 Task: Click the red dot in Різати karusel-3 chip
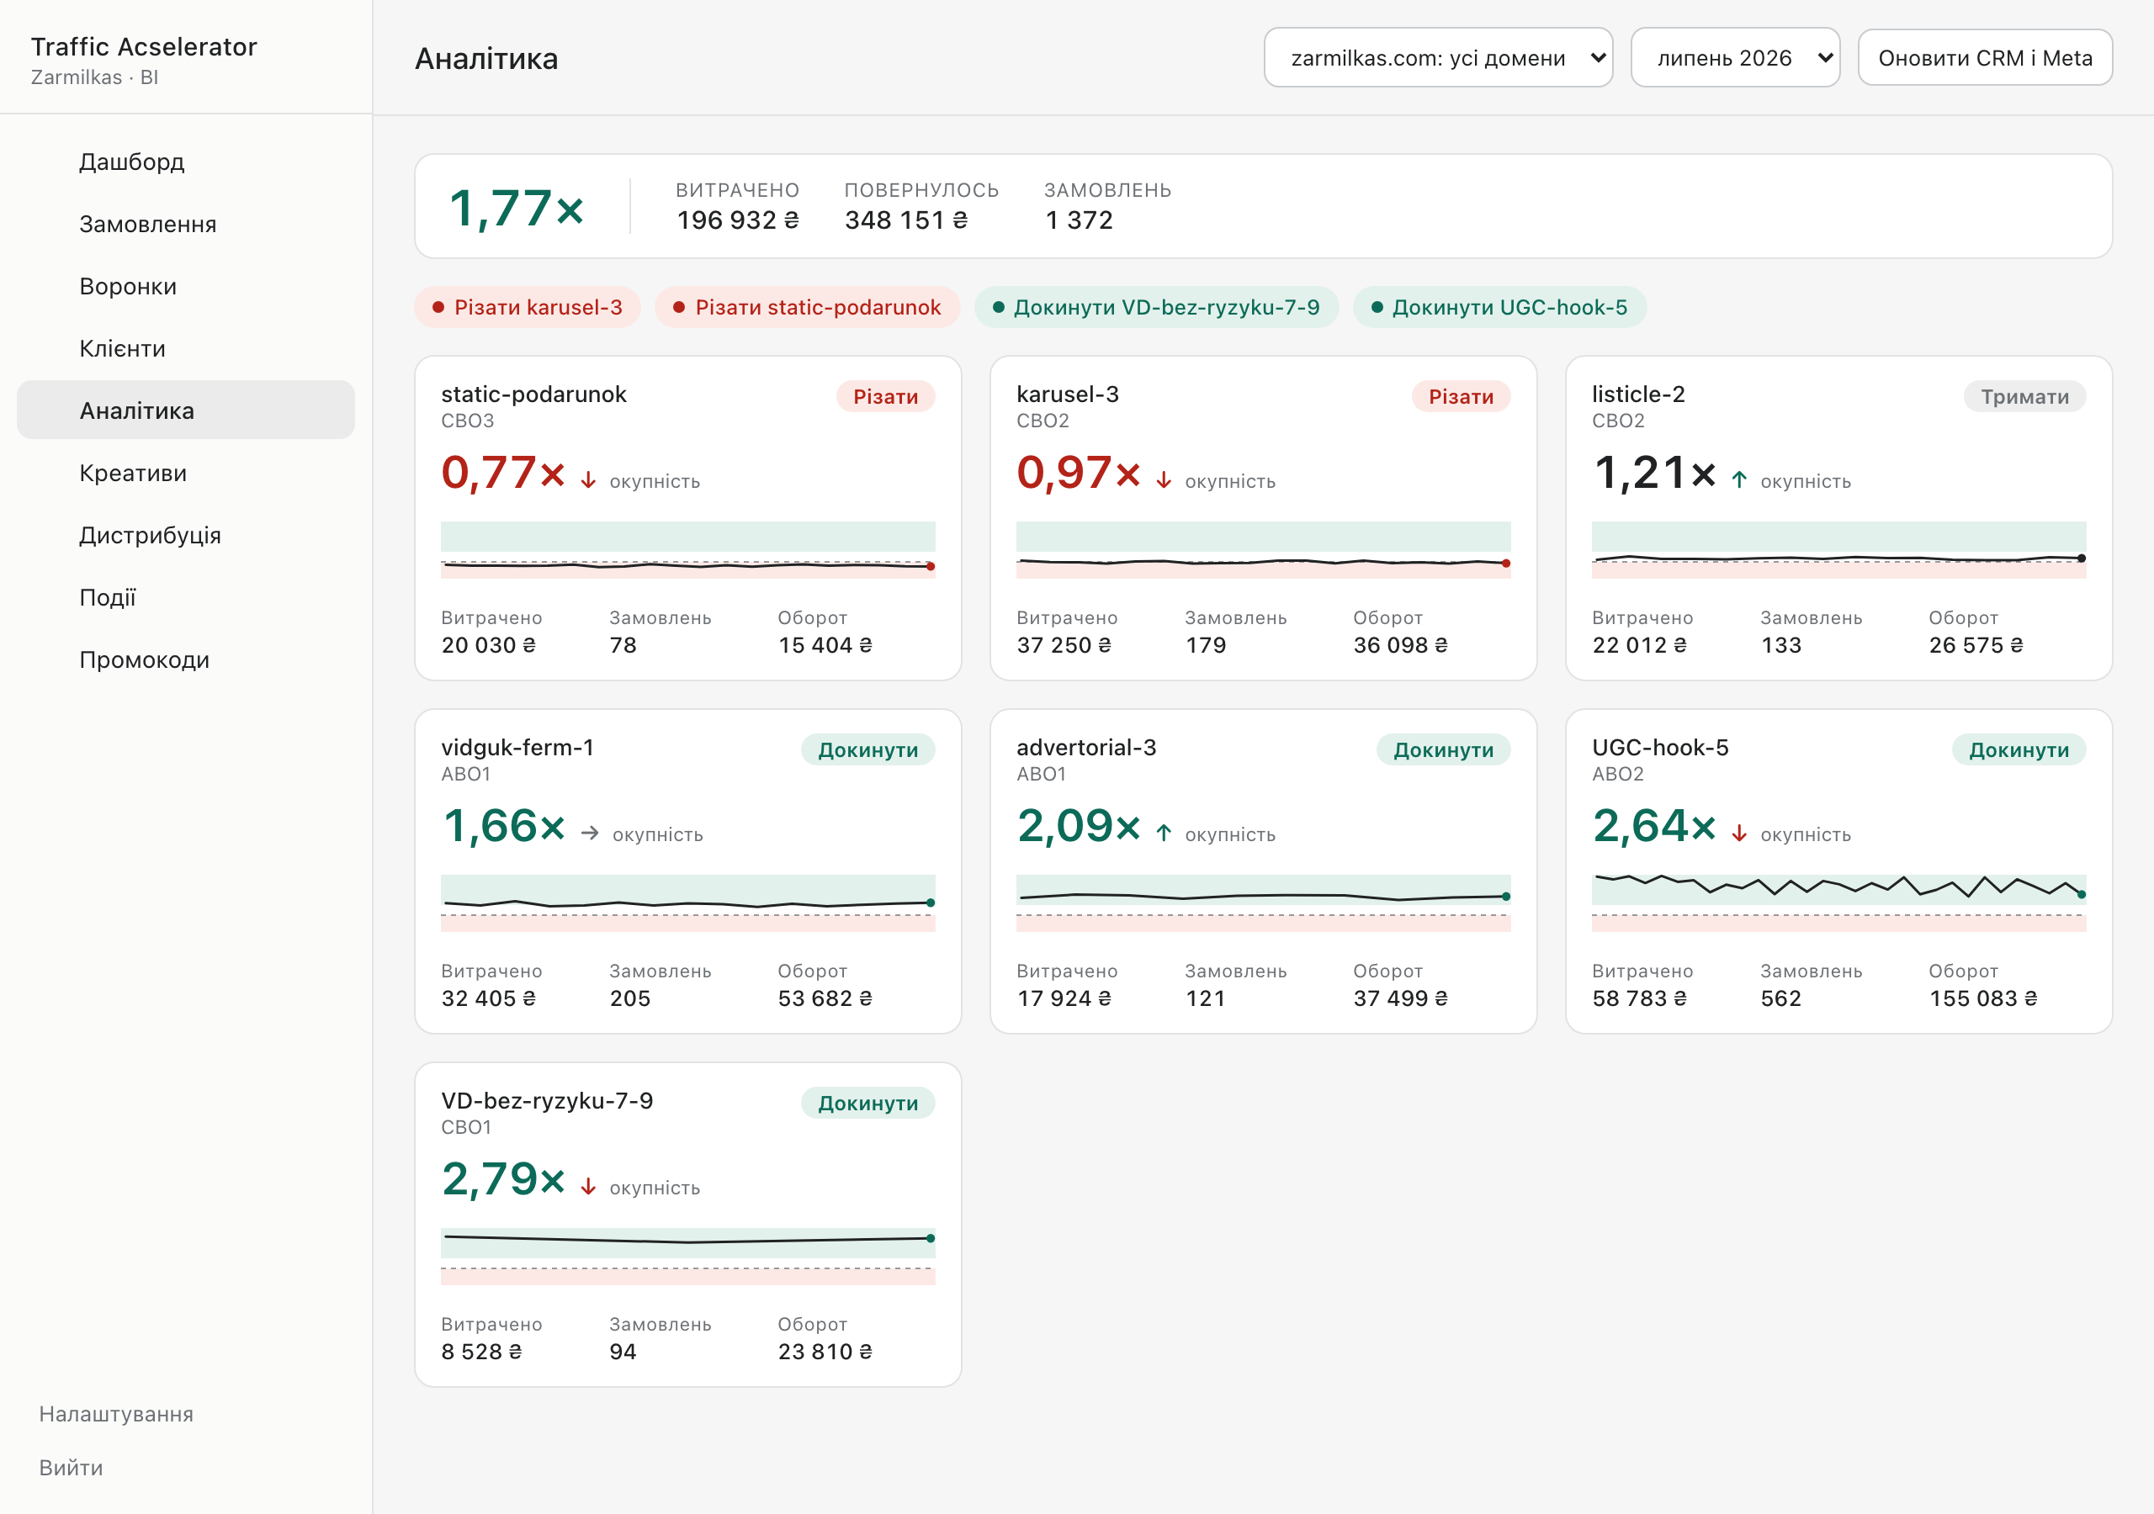[438, 307]
